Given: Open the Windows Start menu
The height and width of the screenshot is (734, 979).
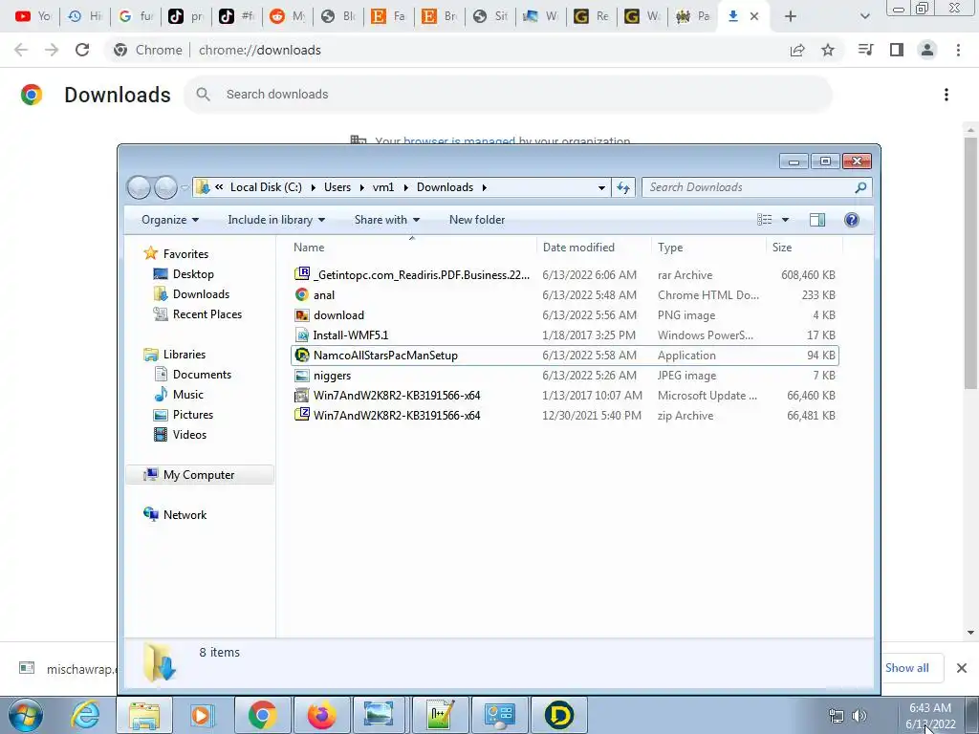Looking at the screenshot, I should tap(25, 715).
